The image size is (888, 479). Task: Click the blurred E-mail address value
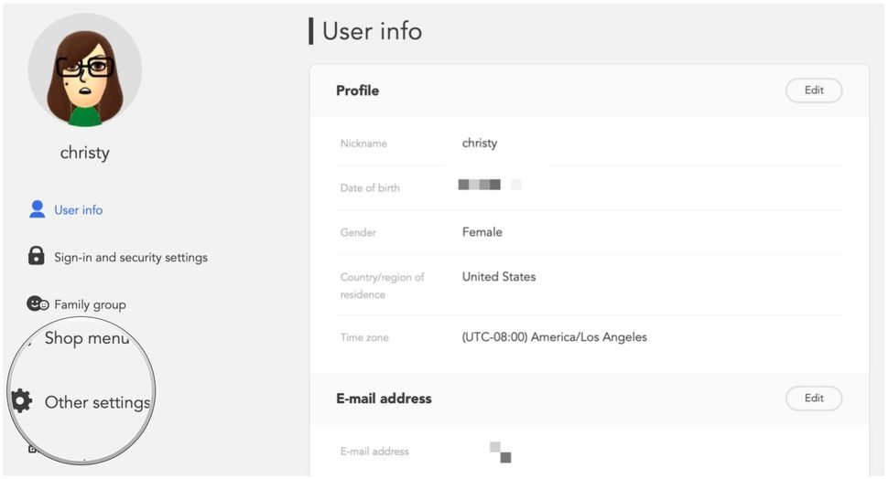(500, 452)
